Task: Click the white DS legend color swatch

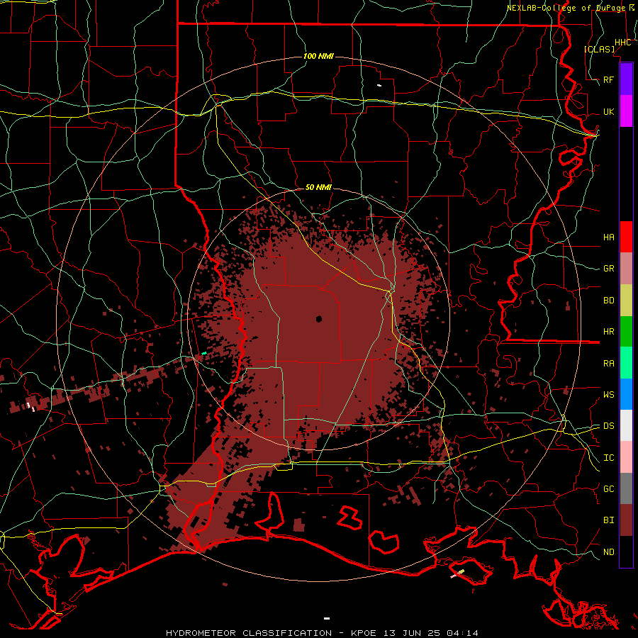Action: 626,425
